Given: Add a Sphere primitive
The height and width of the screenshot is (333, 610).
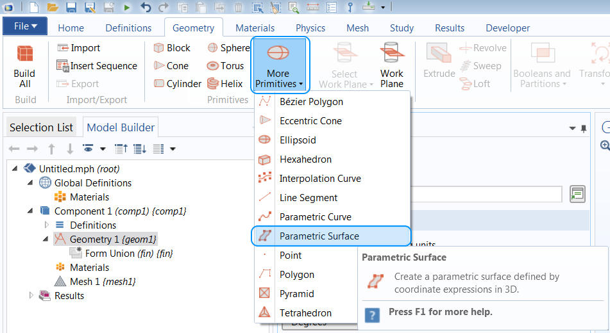Looking at the screenshot, I should 228,48.
